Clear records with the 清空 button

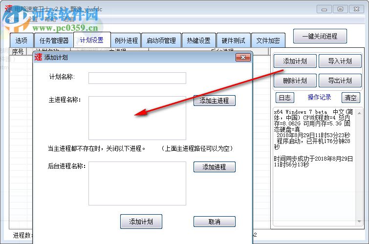350,98
